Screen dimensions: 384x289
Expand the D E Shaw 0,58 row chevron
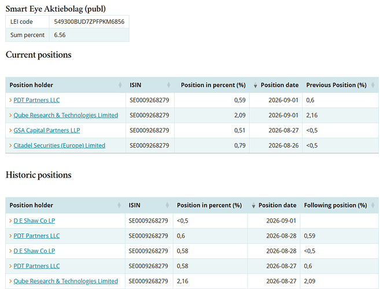tap(10, 251)
